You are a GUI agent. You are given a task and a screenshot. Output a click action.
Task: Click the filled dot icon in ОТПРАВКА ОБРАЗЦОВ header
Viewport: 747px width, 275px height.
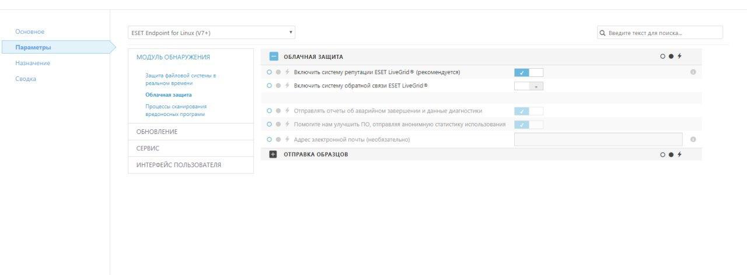pyautogui.click(x=671, y=154)
